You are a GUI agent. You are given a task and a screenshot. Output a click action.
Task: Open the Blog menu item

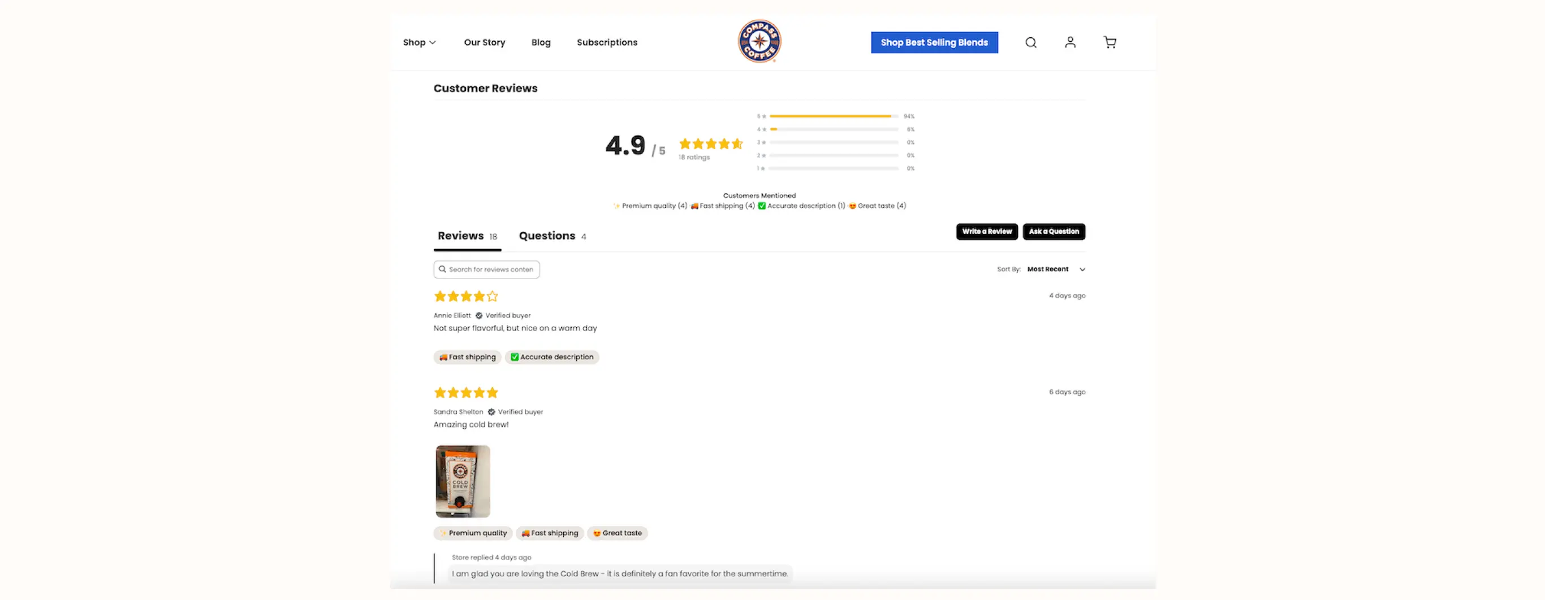(541, 42)
